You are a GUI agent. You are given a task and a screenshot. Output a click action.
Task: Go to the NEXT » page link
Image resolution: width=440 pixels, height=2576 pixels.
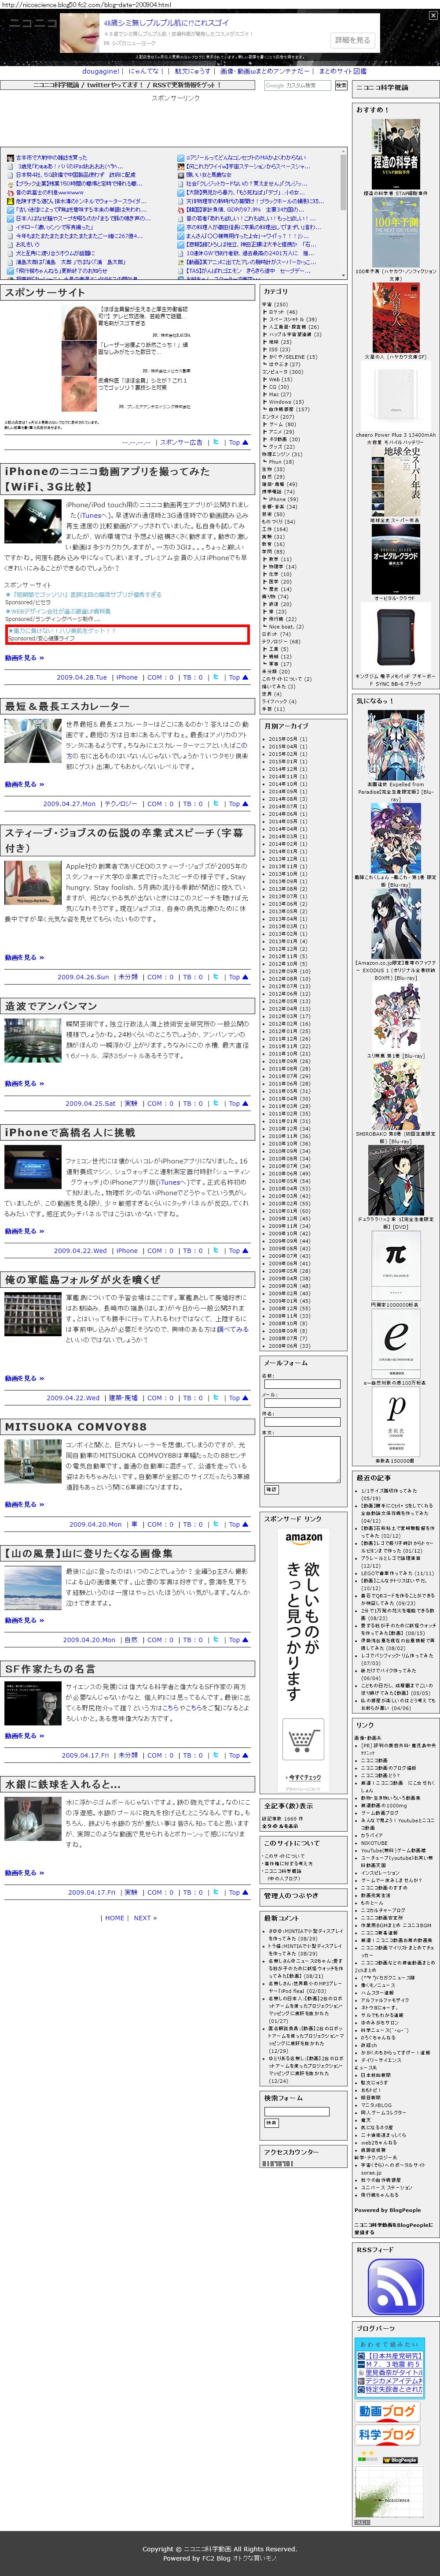(x=145, y=1918)
